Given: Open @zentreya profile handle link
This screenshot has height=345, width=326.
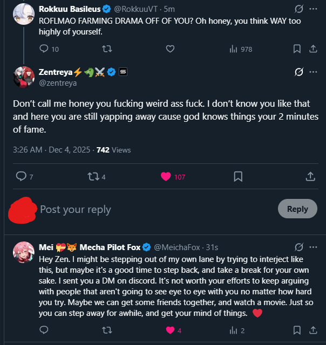Looking at the screenshot, I should [58, 83].
